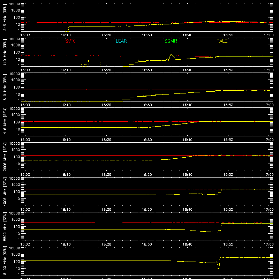
Task: Click the 100 y-axis value on 8800 MHz plot
Action: pos(17,227)
